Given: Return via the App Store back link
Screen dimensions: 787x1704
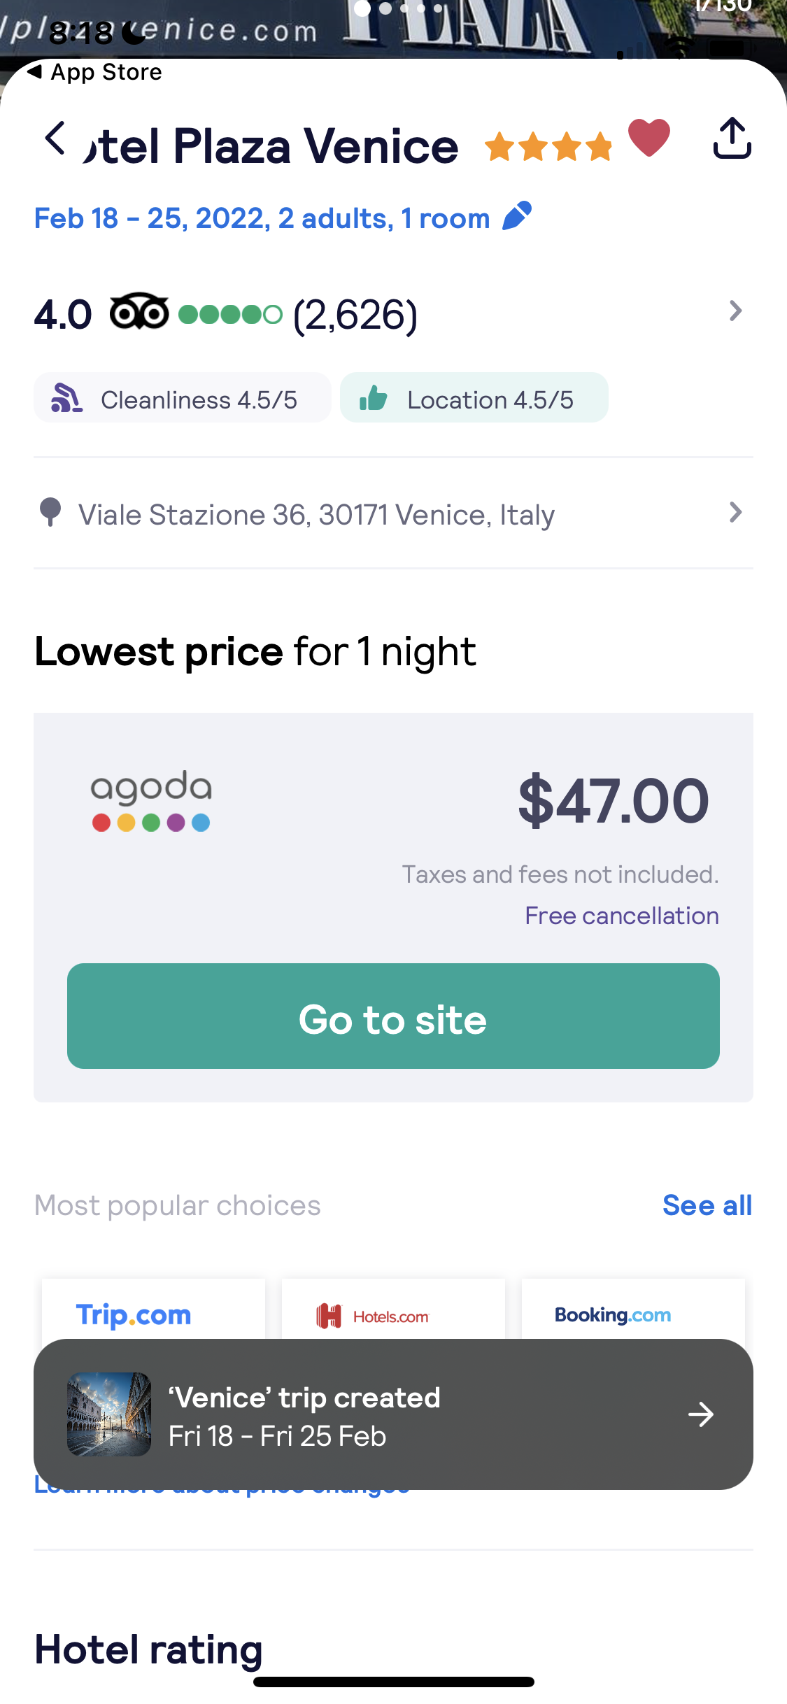Looking at the screenshot, I should 94,71.
